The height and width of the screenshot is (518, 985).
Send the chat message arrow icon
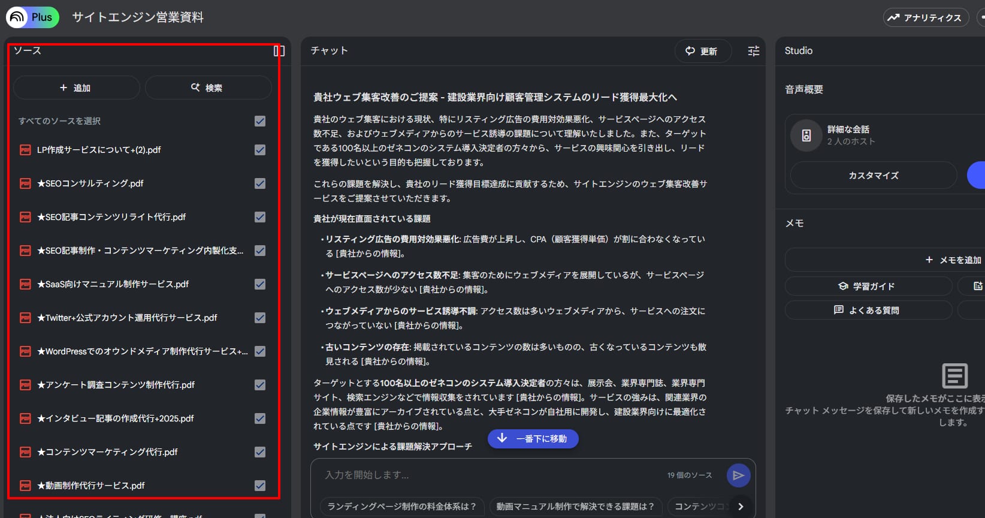(x=739, y=475)
